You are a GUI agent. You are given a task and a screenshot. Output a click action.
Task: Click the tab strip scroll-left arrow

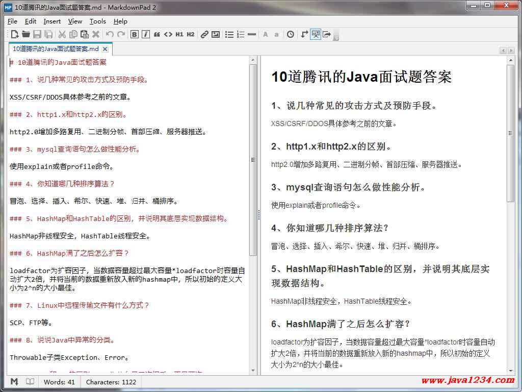pos(503,51)
